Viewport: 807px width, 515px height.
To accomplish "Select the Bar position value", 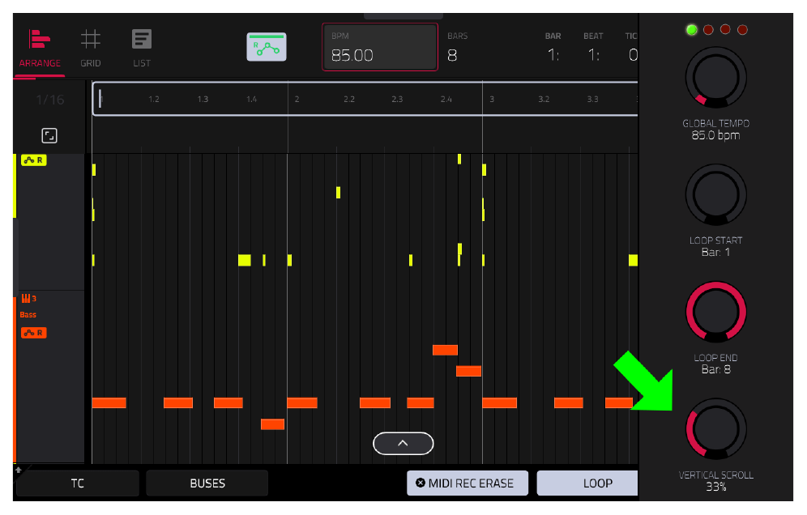I will (x=553, y=54).
